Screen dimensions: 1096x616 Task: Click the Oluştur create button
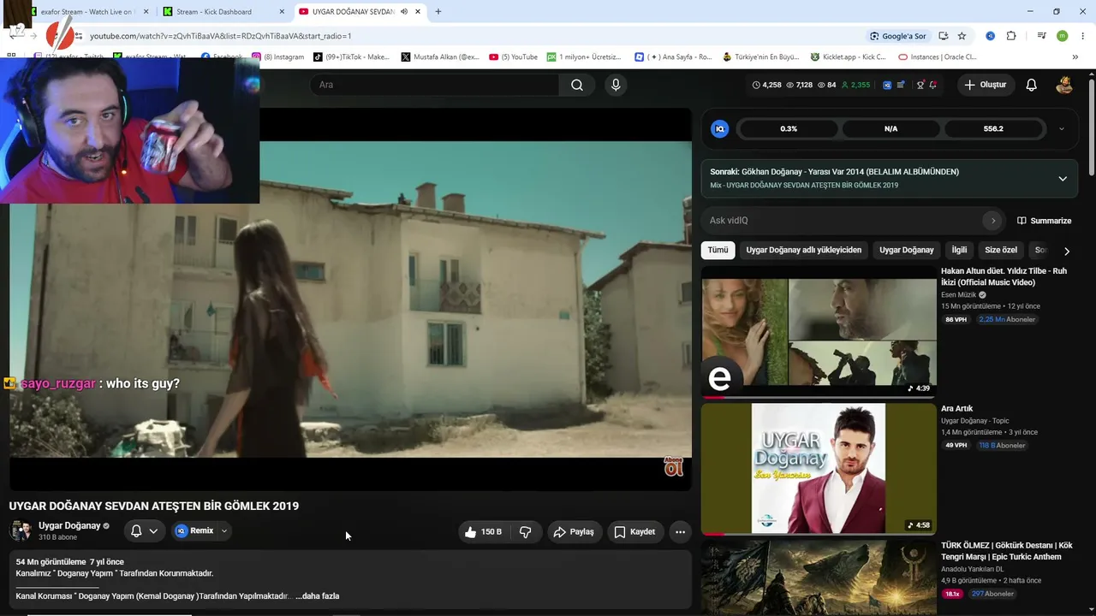[x=985, y=85]
